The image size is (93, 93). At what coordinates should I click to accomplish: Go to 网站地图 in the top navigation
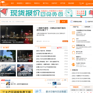click(71, 3)
